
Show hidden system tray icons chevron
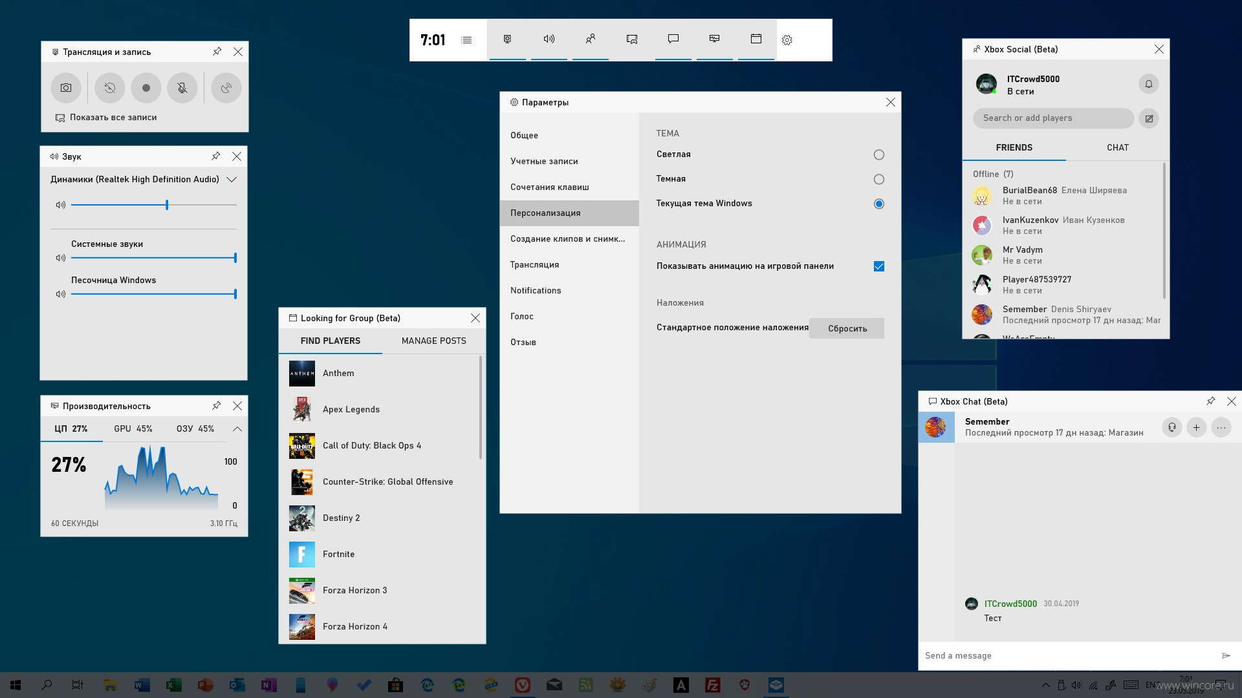1045,685
